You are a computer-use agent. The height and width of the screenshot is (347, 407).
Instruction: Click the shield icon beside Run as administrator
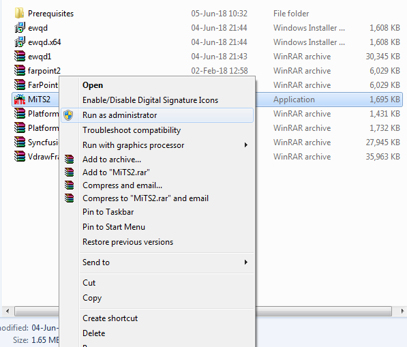click(68, 115)
